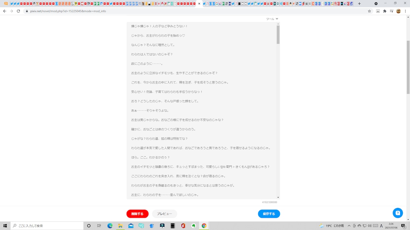The image size is (410, 230).
Task: Click the line じゃがな？わらわ達、狐の精は特別でな？
Action: pyautogui.click(x=159, y=139)
